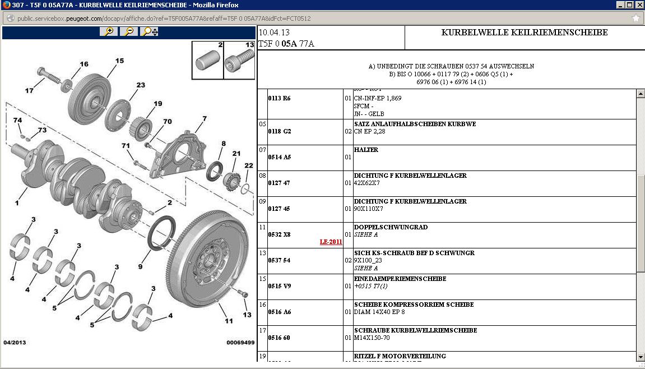The width and height of the screenshot is (645, 369).
Task: Select the bolt 13 detail thumbnail
Action: pyautogui.click(x=239, y=60)
